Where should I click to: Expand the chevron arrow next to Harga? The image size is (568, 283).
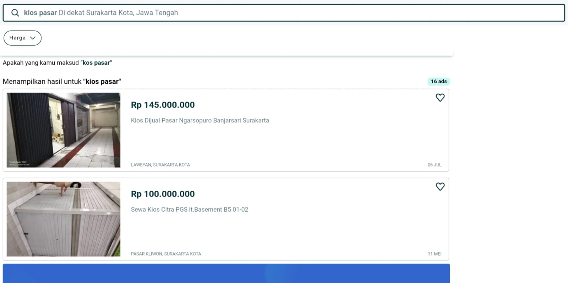tap(33, 38)
